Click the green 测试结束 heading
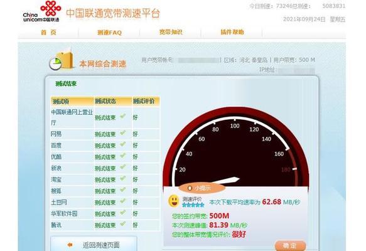 coord(66,83)
